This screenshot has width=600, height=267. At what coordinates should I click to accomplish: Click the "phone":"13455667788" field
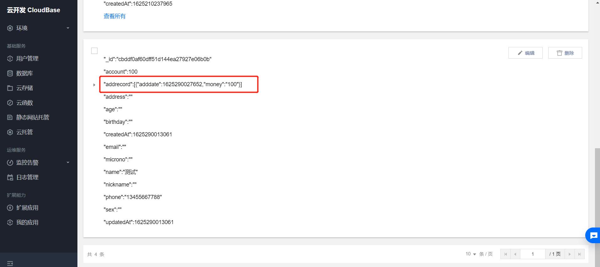click(x=133, y=197)
